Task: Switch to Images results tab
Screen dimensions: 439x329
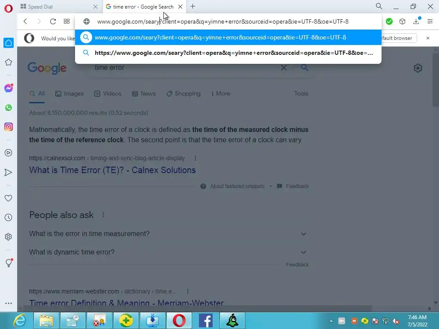Action: [x=69, y=94]
